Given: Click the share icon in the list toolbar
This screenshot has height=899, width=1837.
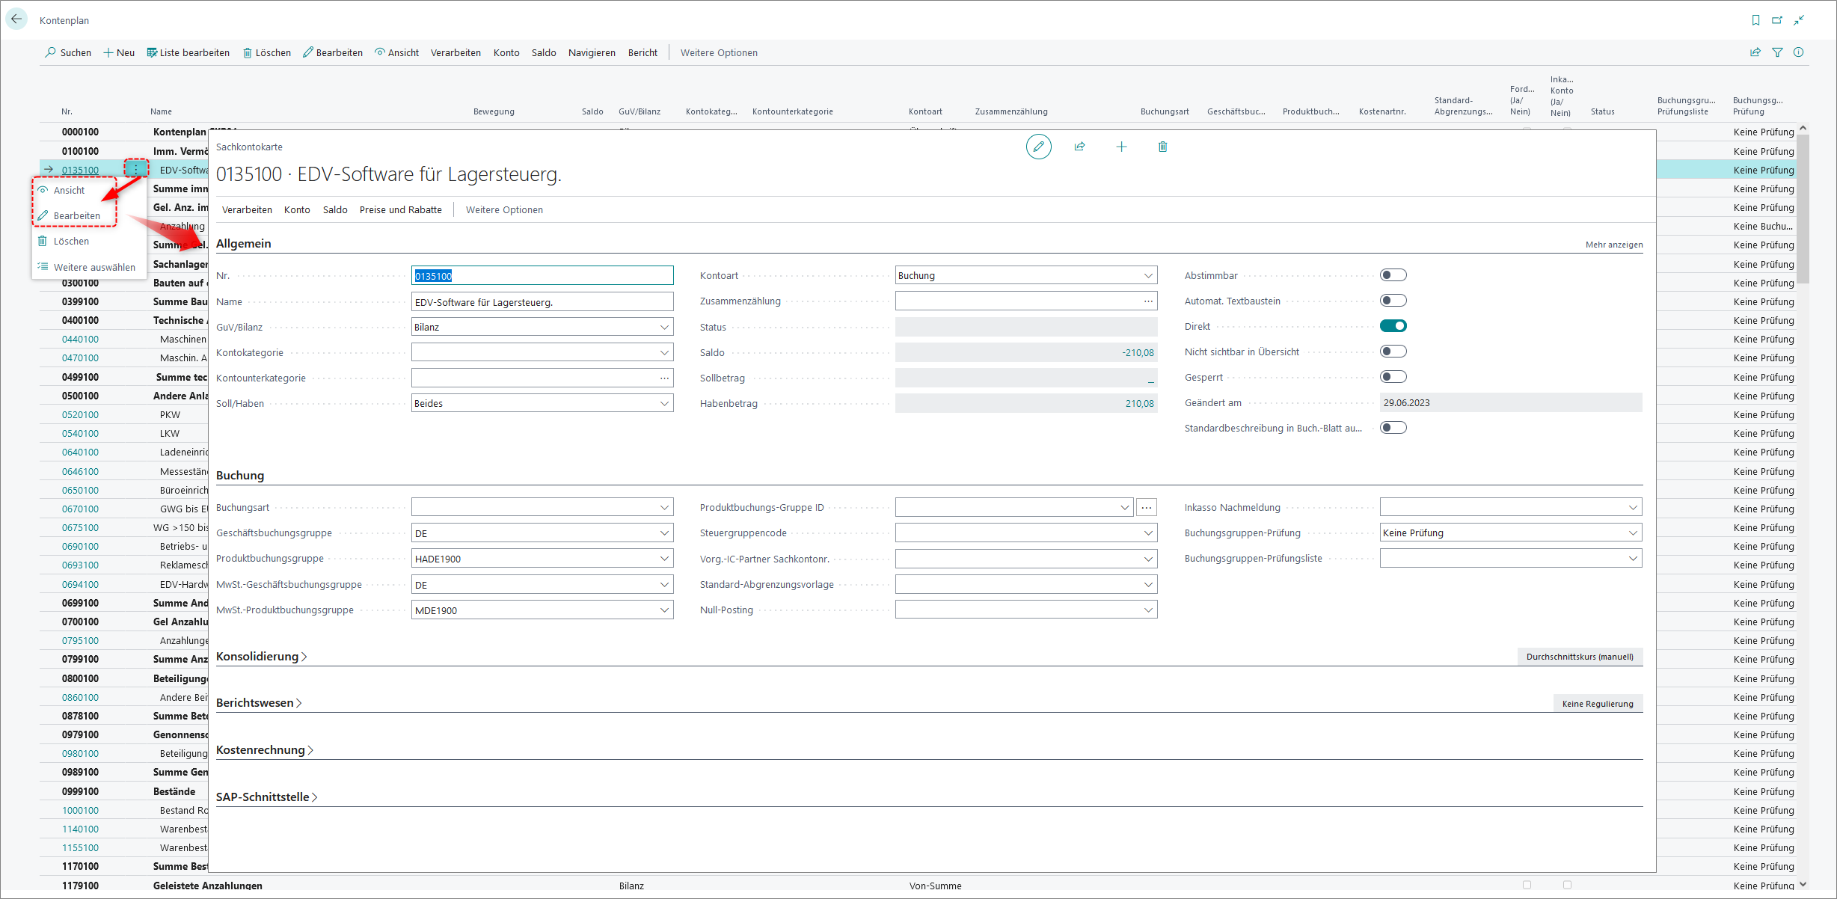Looking at the screenshot, I should [1755, 52].
